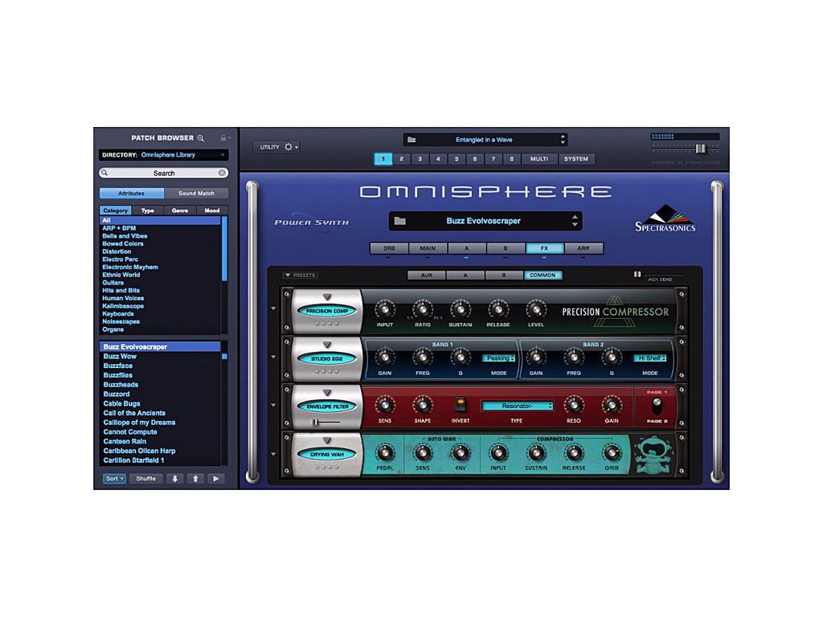Select the AUX rack tab

click(x=427, y=275)
